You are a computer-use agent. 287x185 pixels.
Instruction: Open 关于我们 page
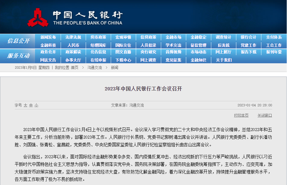(224, 60)
